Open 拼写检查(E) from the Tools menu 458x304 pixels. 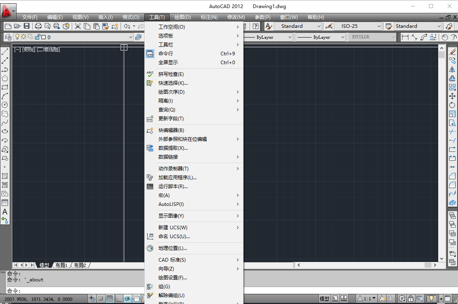[x=171, y=73]
